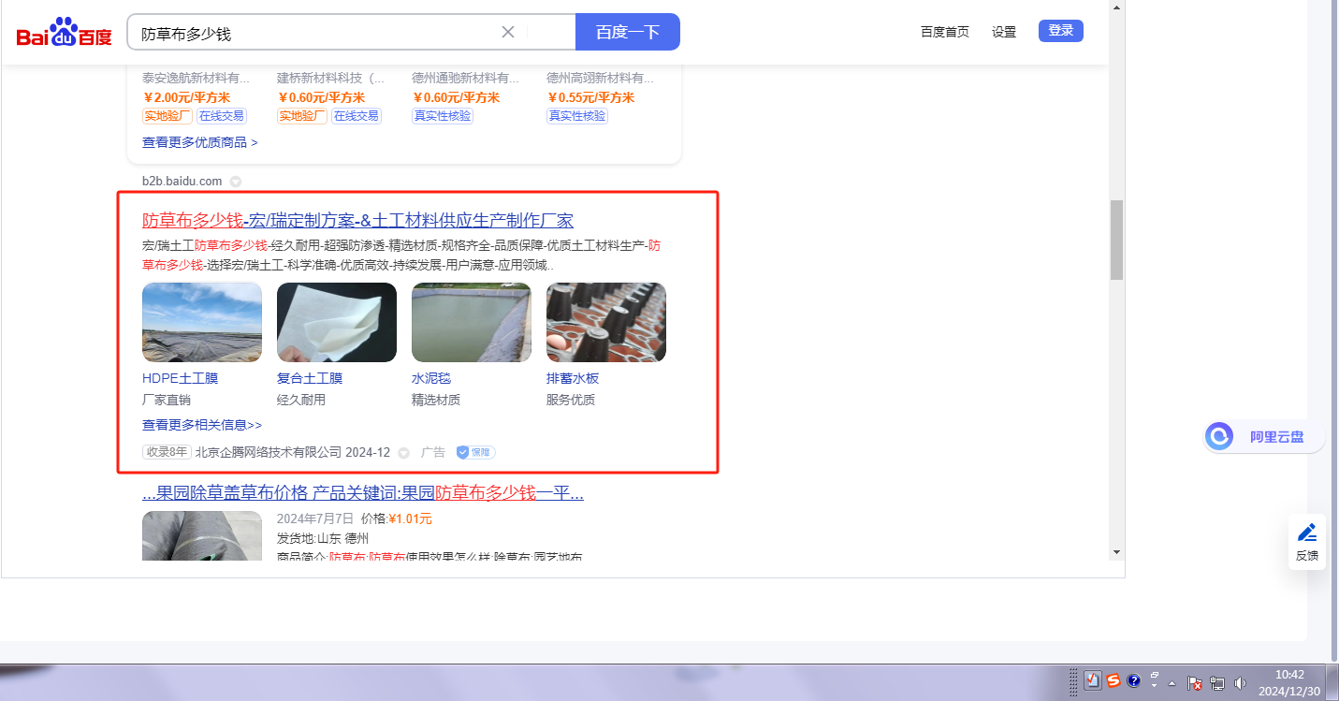The image size is (1339, 701).
Task: Show hidden system tray icons
Action: click(x=1172, y=683)
